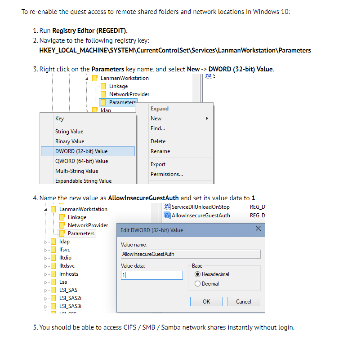Click the NetworkProvider folder icon in lower tree

(62, 225)
